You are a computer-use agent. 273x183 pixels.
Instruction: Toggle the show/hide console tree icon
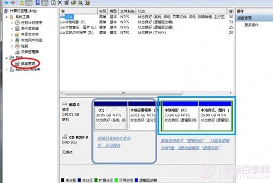coord(29,2)
